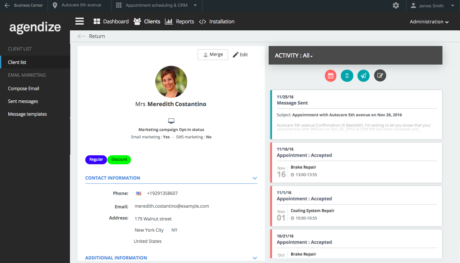Collapse the Additional Information section chevron
This screenshot has height=263, width=460.
click(x=255, y=258)
